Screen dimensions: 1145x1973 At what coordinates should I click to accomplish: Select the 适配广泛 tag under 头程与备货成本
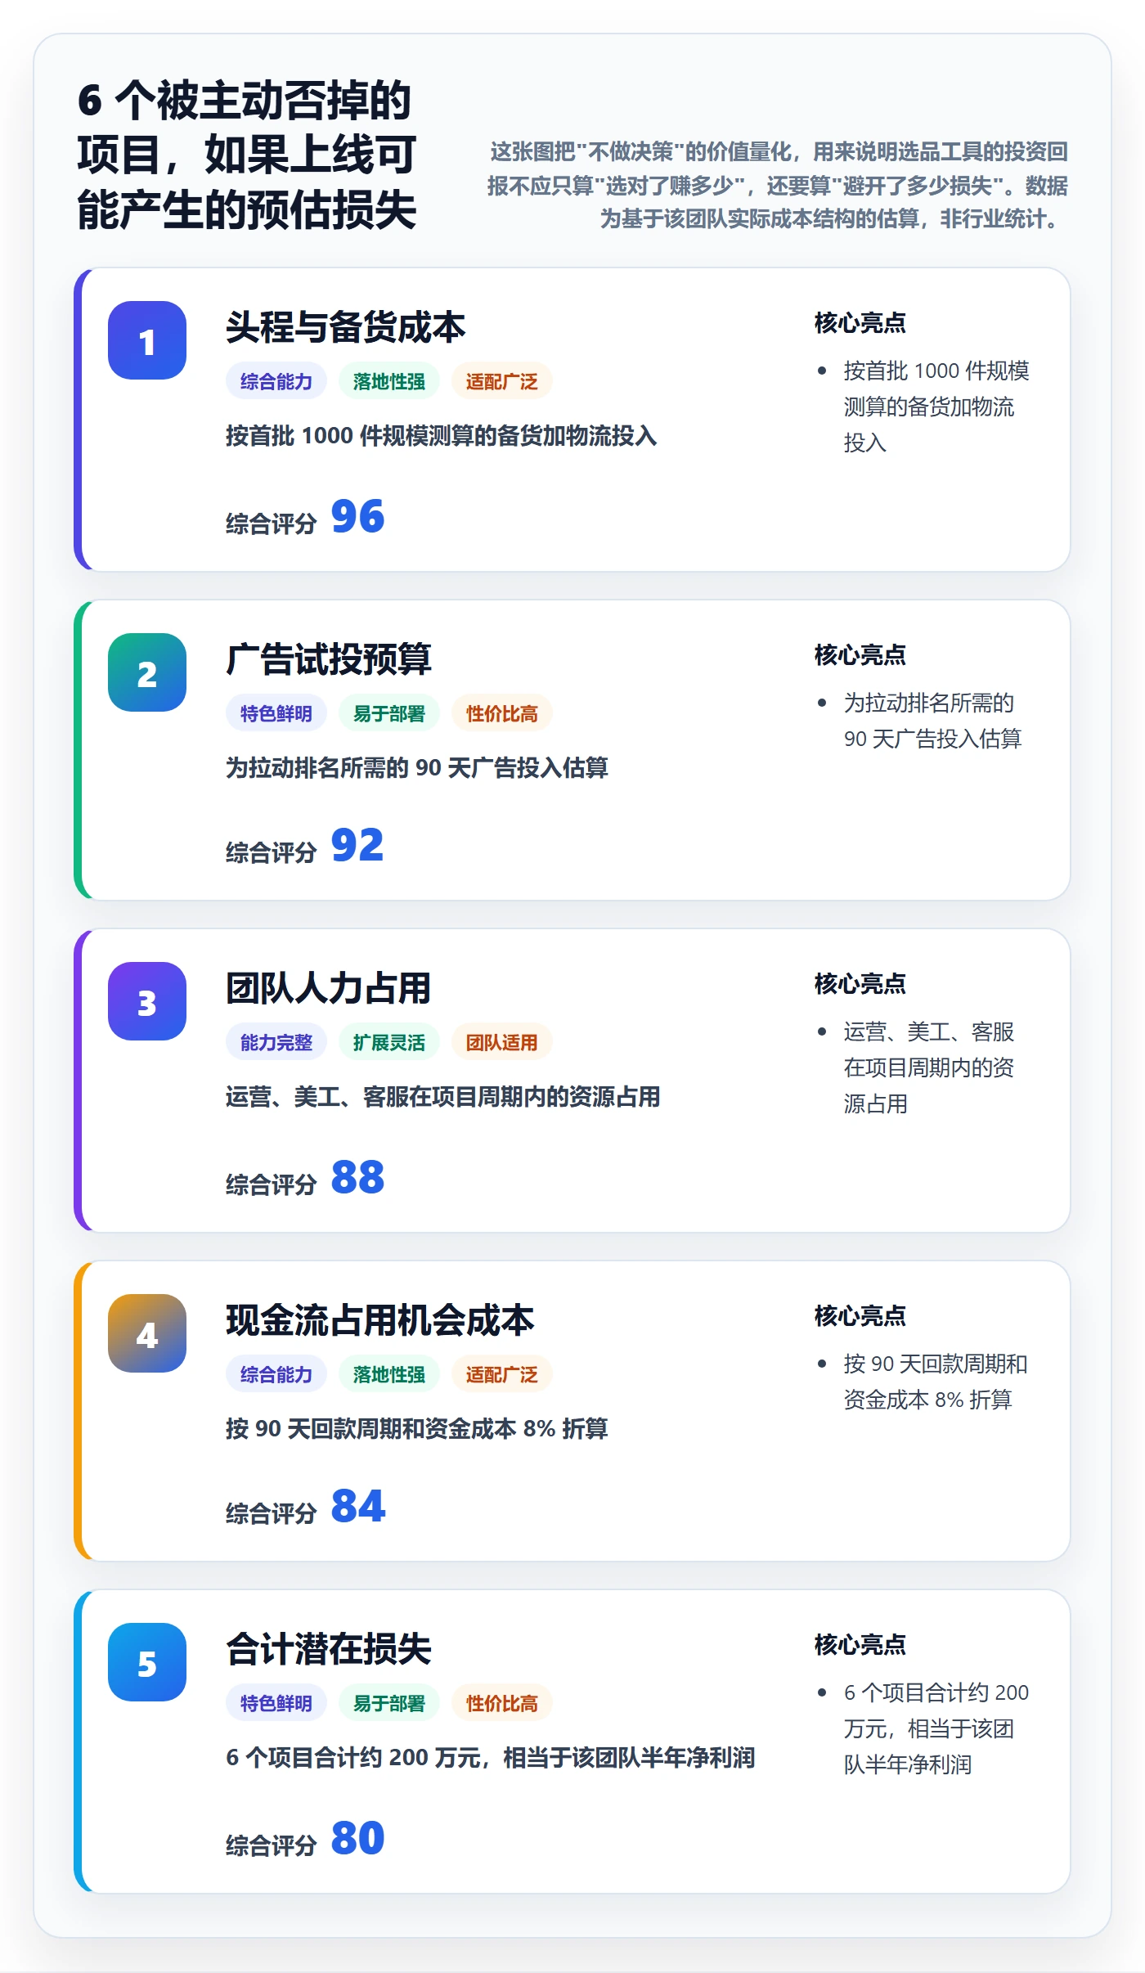pos(502,381)
